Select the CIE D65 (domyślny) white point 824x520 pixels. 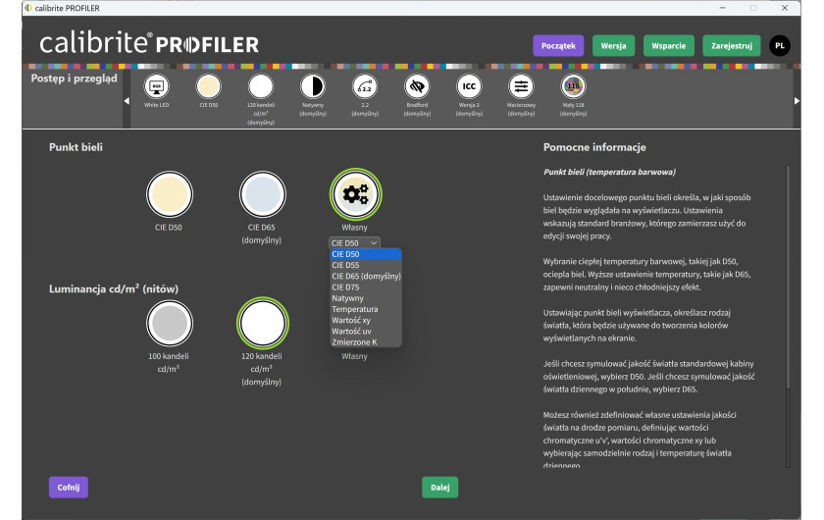262,194
